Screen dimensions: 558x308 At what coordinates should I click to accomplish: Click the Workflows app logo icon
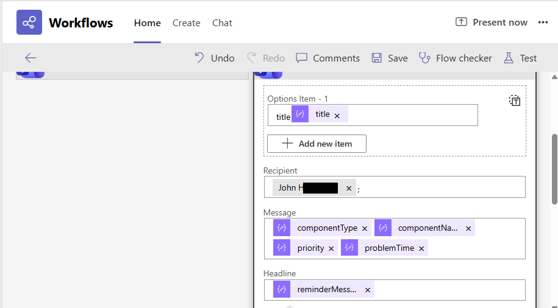point(29,23)
